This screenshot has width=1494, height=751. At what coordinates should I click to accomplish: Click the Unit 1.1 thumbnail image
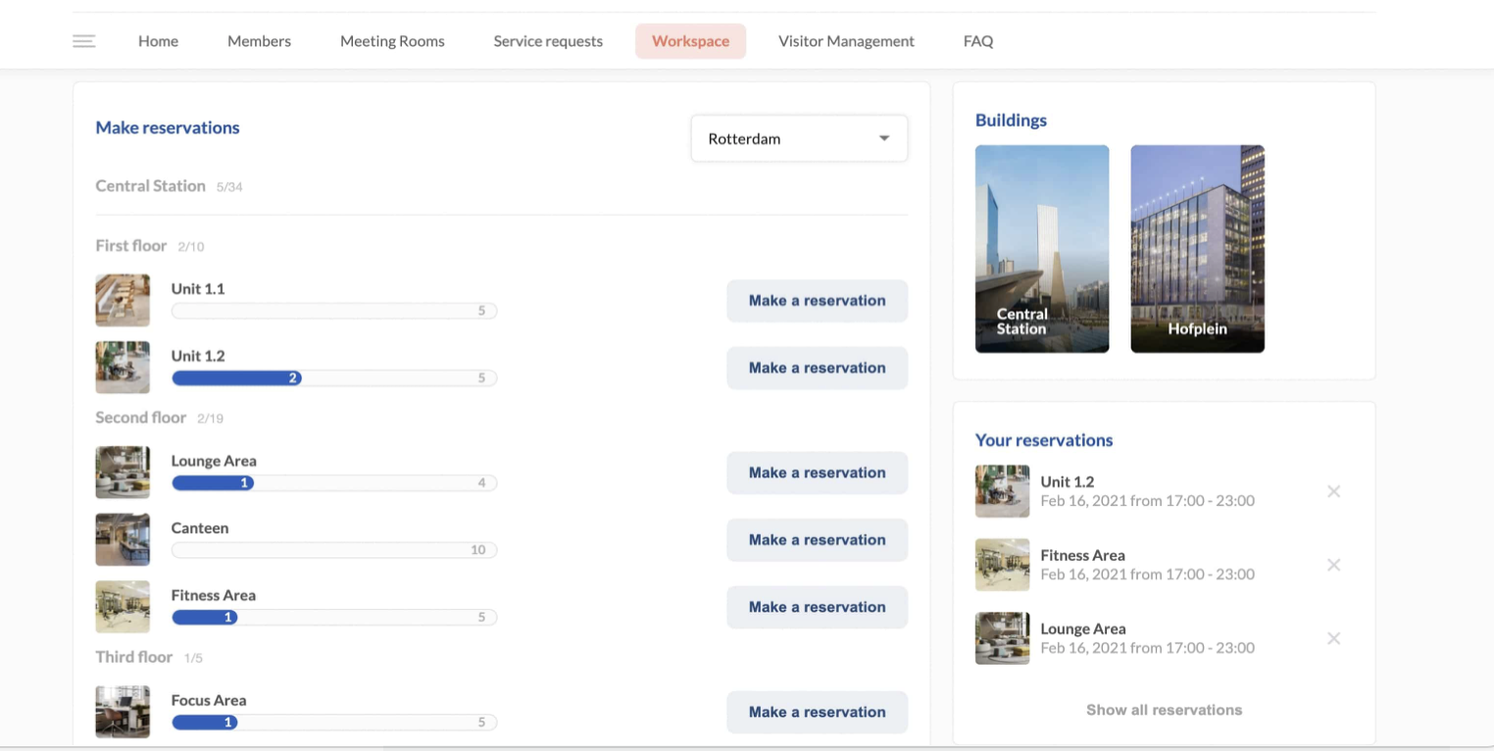(123, 300)
